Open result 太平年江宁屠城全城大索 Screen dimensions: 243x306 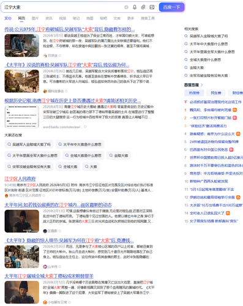tap(49, 276)
